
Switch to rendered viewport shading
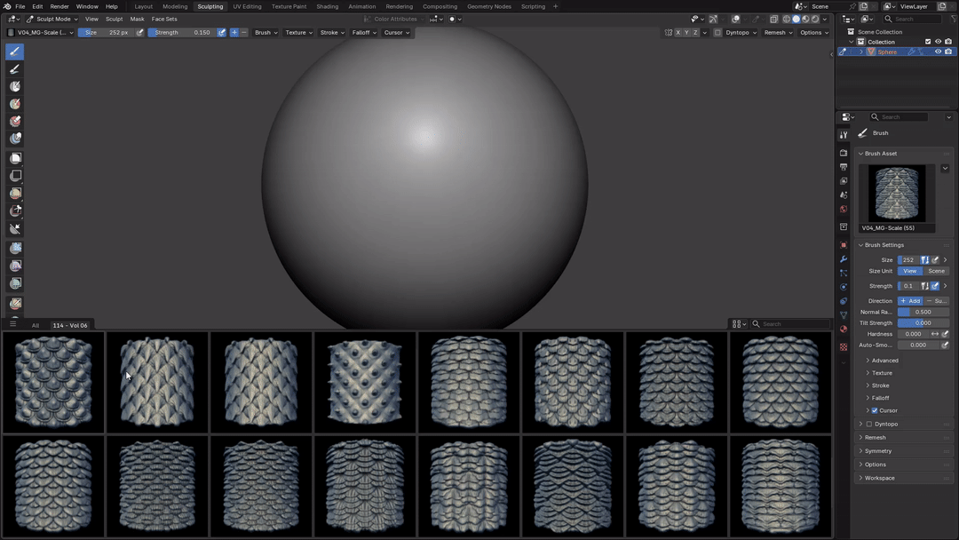click(x=815, y=19)
